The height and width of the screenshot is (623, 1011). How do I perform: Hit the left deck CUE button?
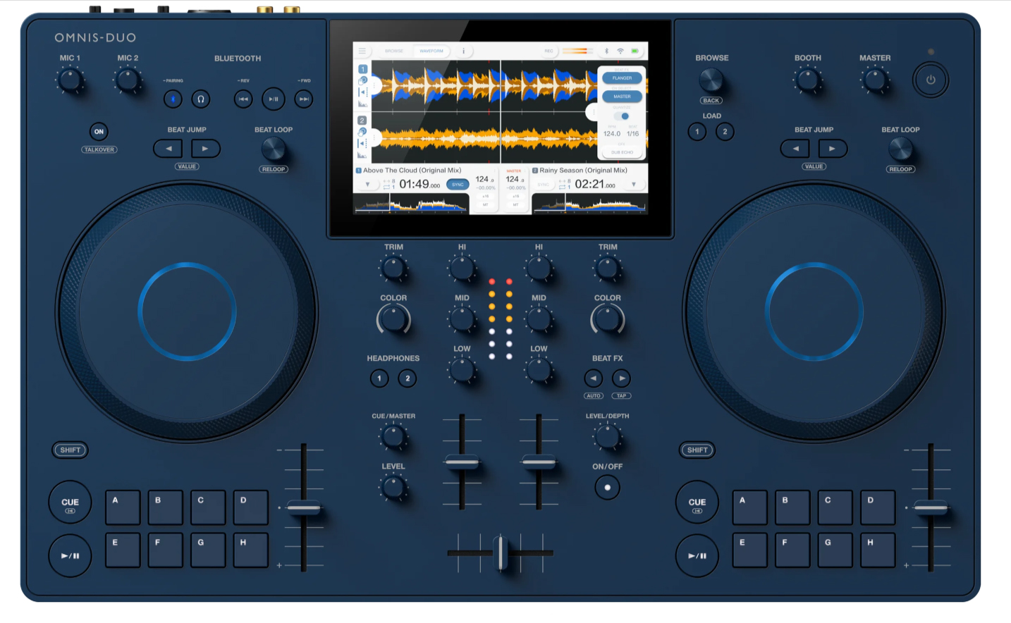coord(70,502)
